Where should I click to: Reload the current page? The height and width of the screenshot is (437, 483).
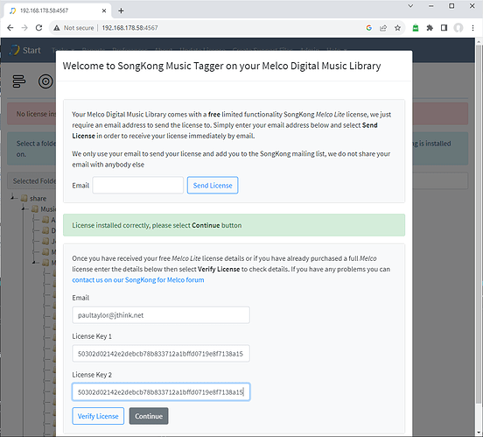coord(38,28)
